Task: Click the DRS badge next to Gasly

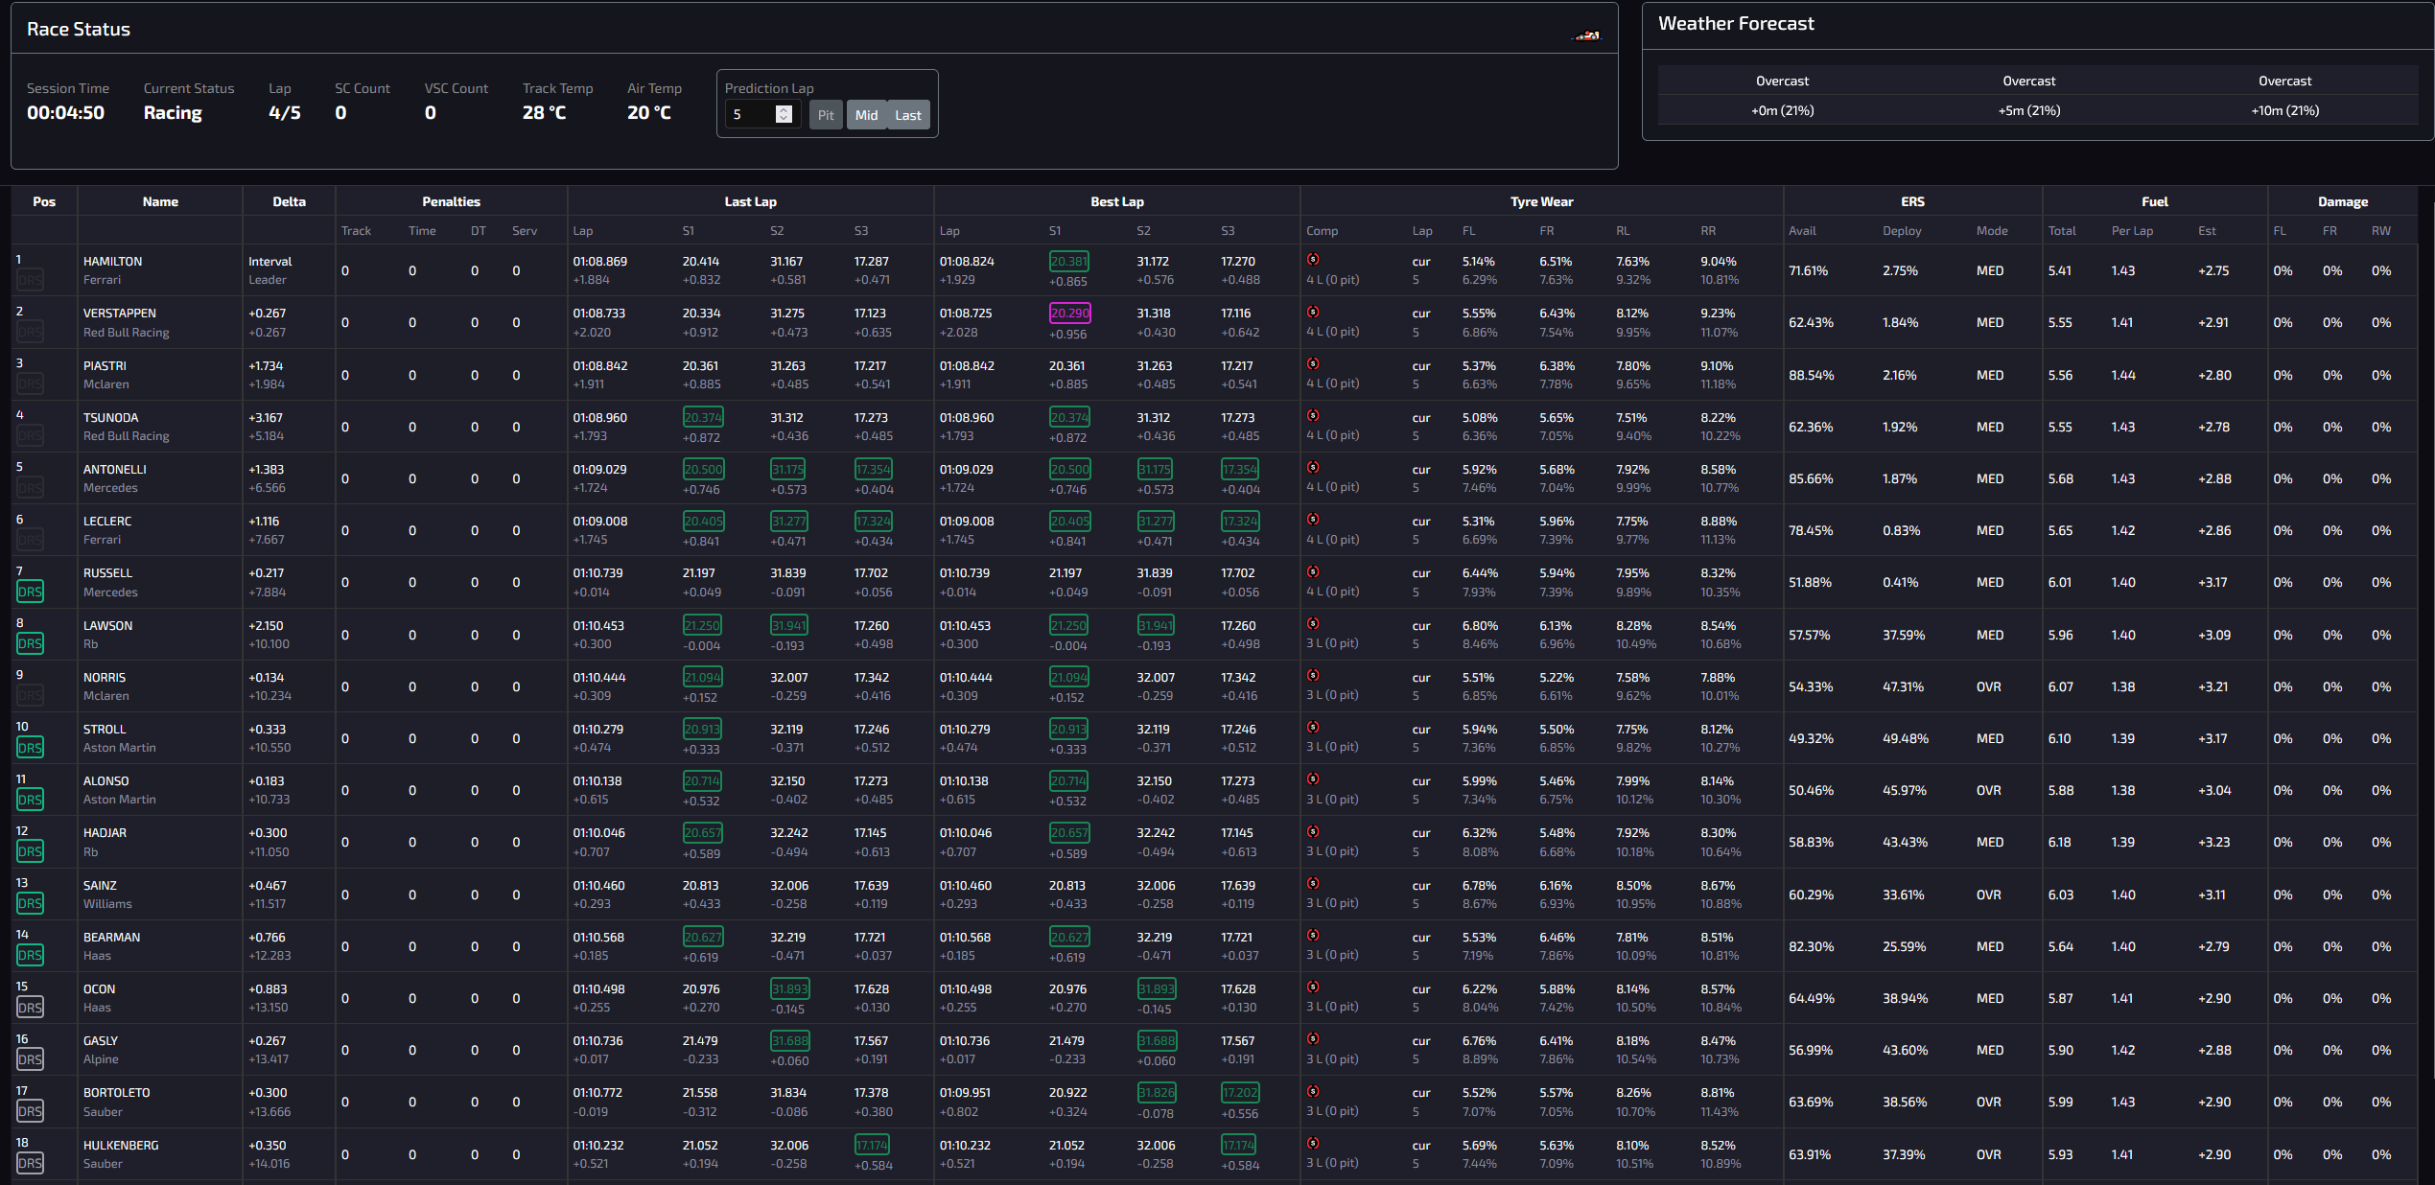Action: click(x=30, y=1059)
